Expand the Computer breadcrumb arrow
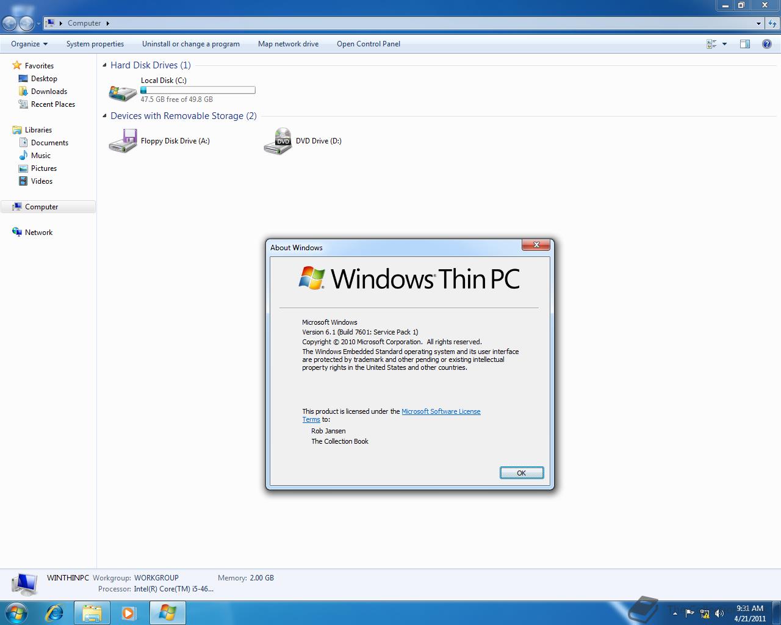Image resolution: width=781 pixels, height=625 pixels. pyautogui.click(x=108, y=23)
